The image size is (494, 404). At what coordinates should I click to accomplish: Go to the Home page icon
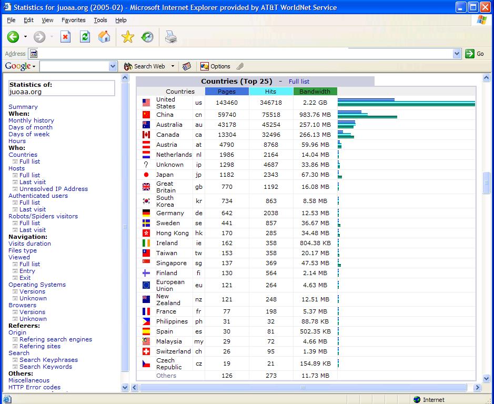104,37
